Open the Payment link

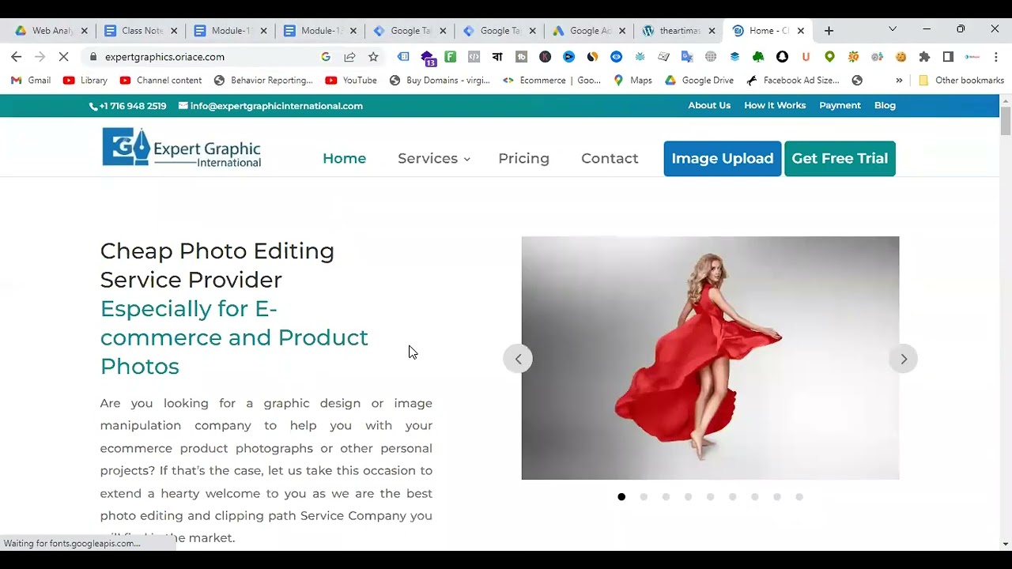click(x=840, y=105)
